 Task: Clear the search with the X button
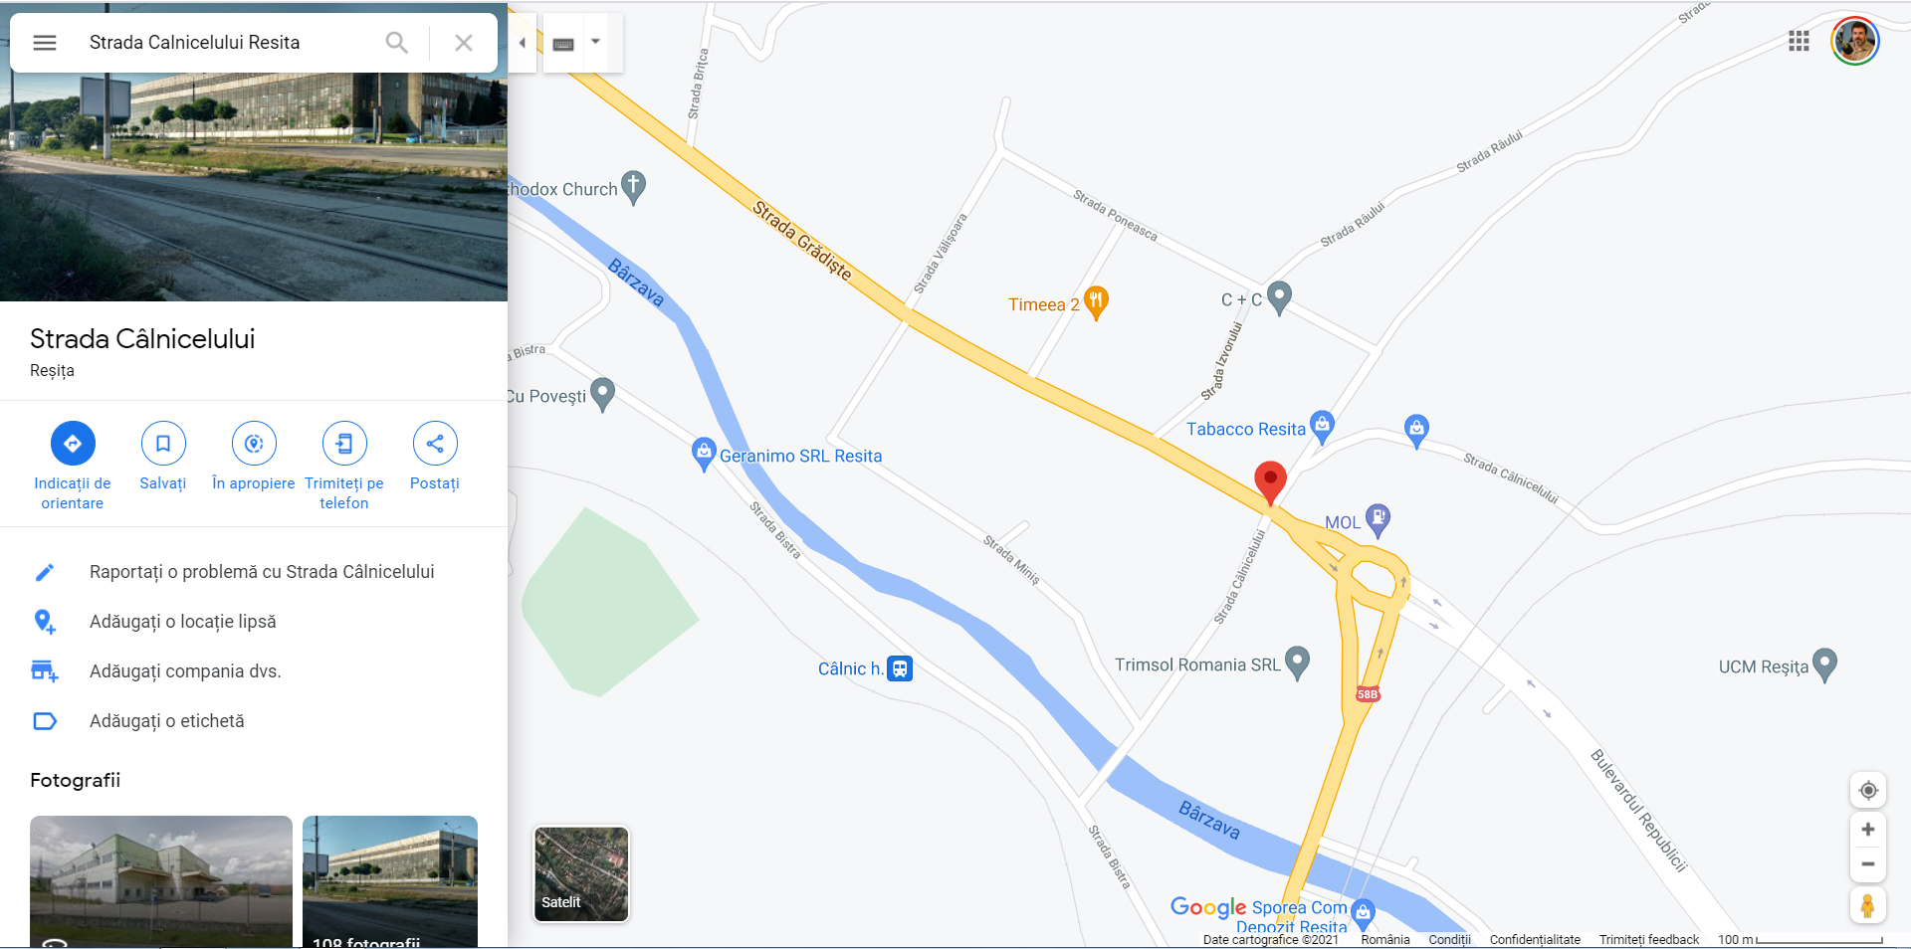click(464, 43)
